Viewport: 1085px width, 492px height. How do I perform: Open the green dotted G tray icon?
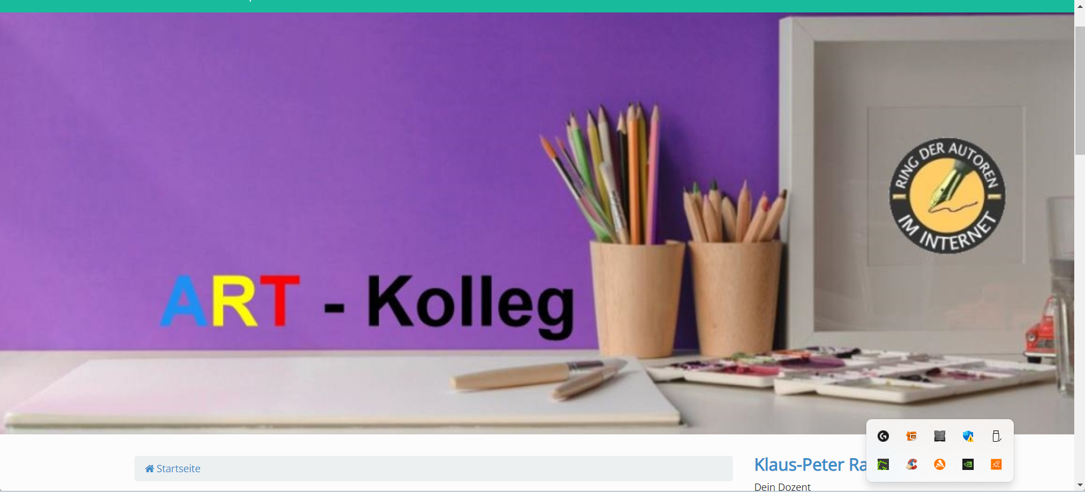(x=883, y=464)
